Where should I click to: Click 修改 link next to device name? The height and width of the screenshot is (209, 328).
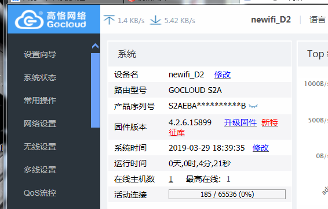click(x=223, y=74)
